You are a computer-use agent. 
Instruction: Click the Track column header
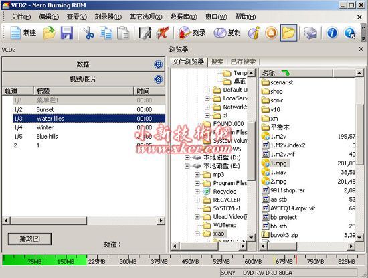[17, 91]
